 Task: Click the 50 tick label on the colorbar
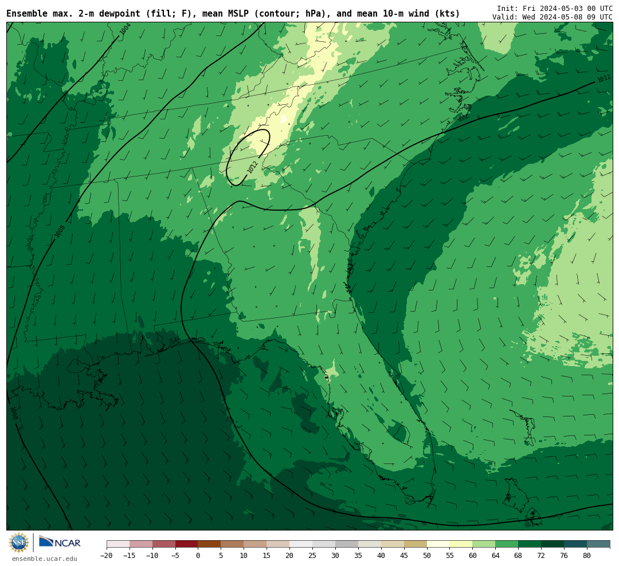pos(427,556)
